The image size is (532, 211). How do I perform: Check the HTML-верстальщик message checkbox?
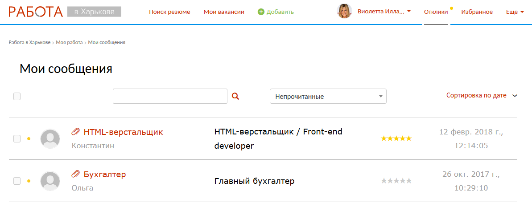(17, 139)
